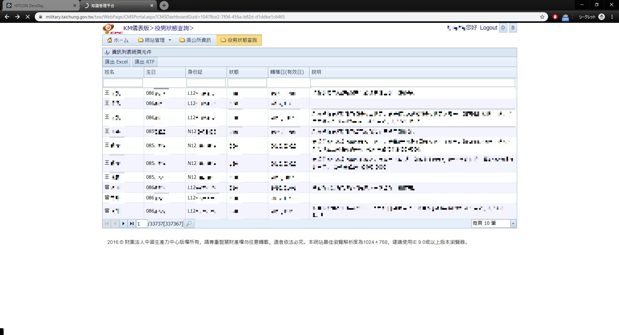This screenshot has width=619, height=335.
Task: Open the home icon menu ホーム
Action: (x=118, y=40)
